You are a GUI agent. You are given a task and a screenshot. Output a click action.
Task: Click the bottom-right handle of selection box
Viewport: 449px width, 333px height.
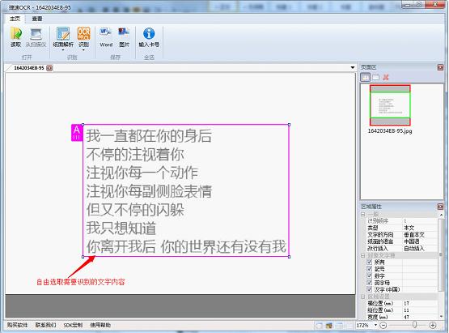289,257
